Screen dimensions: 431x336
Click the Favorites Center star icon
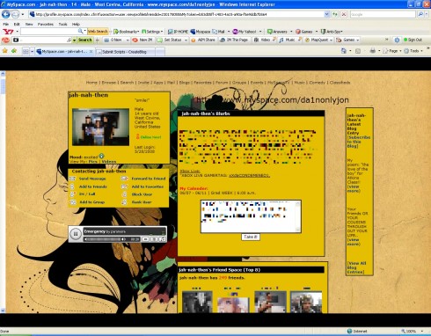click(x=5, y=51)
